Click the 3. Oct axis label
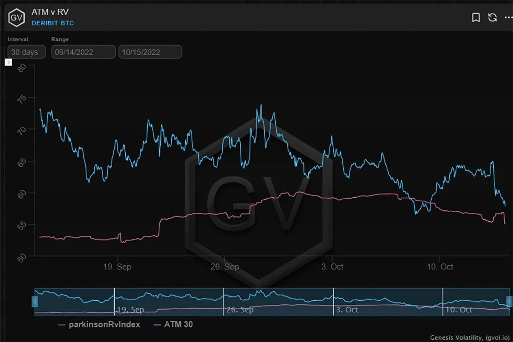This screenshot has height=342, width=513. [332, 266]
